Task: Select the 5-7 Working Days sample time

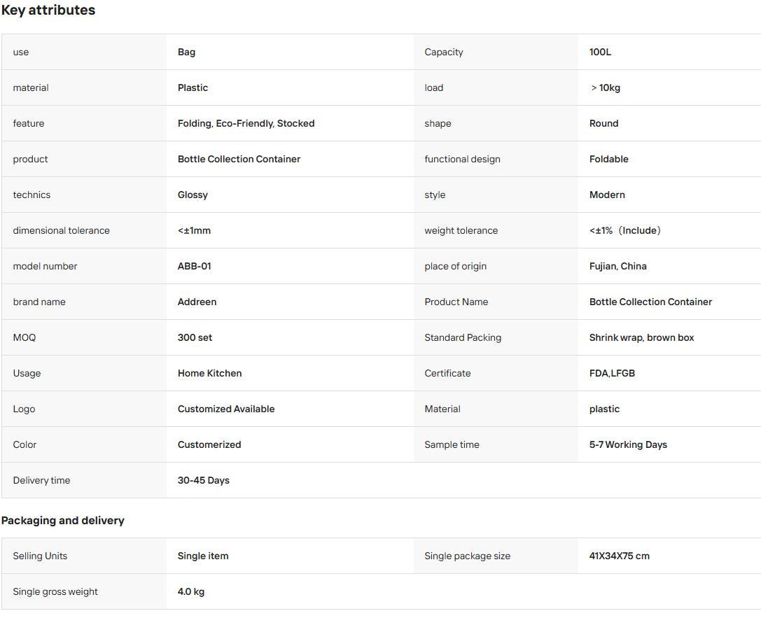Action: [x=628, y=444]
